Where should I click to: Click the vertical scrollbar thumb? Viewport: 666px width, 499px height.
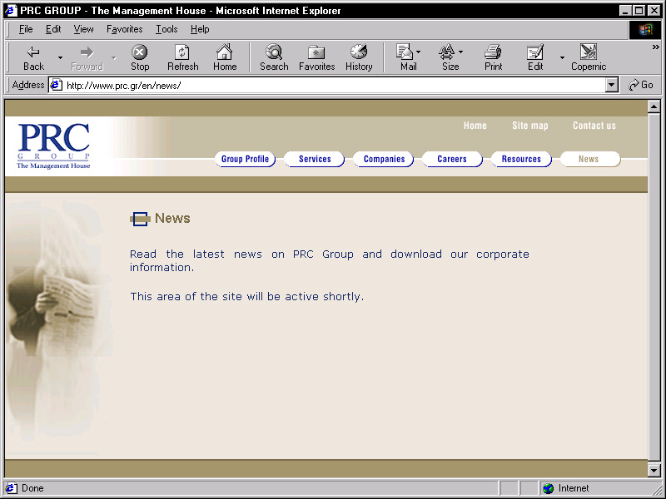pos(654,286)
